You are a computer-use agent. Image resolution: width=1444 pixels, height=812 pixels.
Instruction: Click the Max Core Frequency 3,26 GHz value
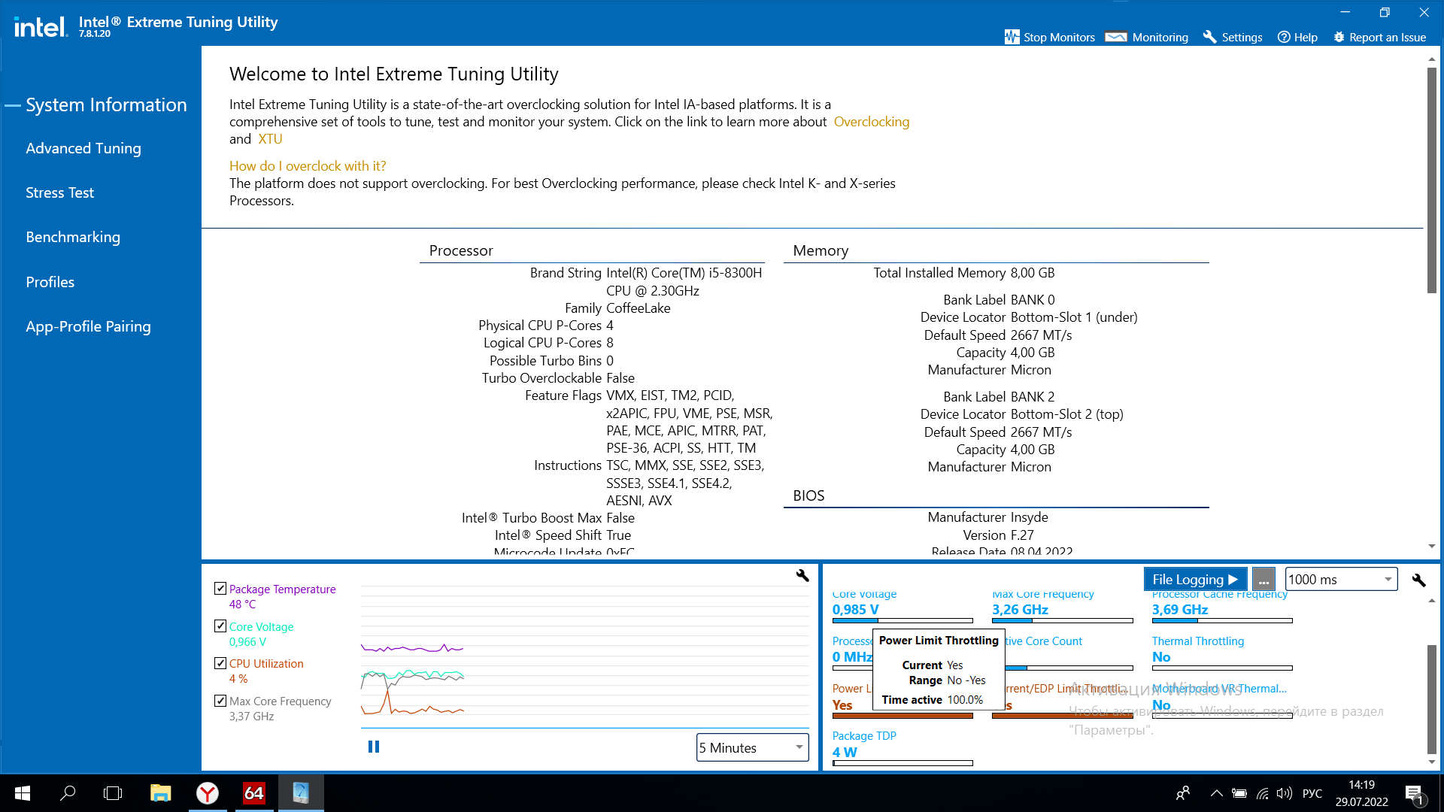pyautogui.click(x=1020, y=610)
